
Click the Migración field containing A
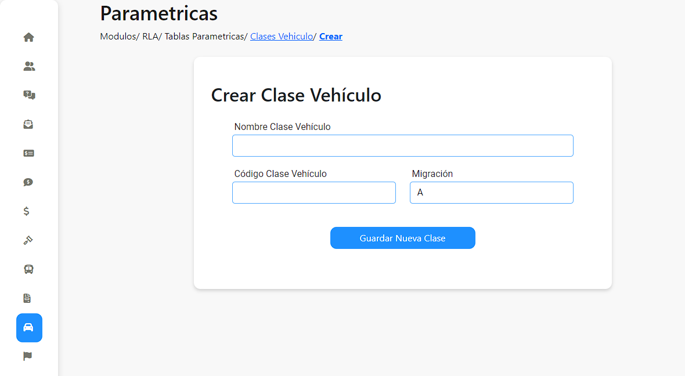tap(492, 193)
